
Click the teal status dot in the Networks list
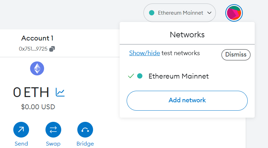140,76
